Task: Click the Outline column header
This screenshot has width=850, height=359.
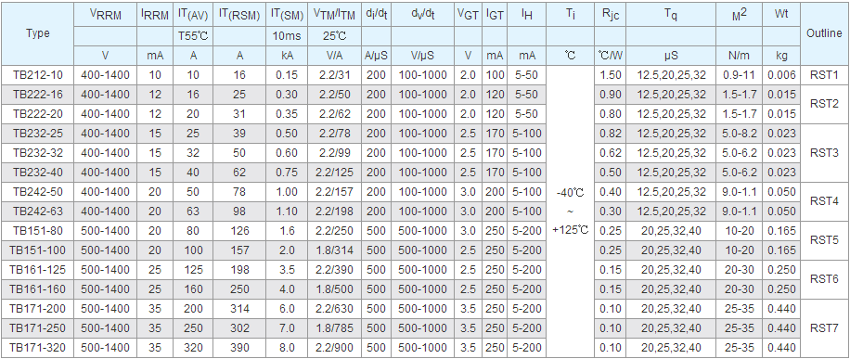Action: [824, 33]
